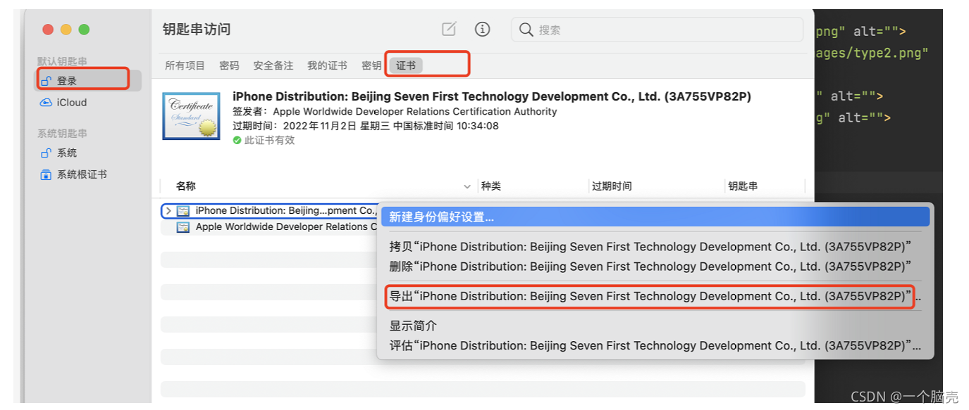The width and height of the screenshot is (969, 410).
Task: Choose 拷贝 iPhone Distribution menu entry
Action: pos(655,247)
